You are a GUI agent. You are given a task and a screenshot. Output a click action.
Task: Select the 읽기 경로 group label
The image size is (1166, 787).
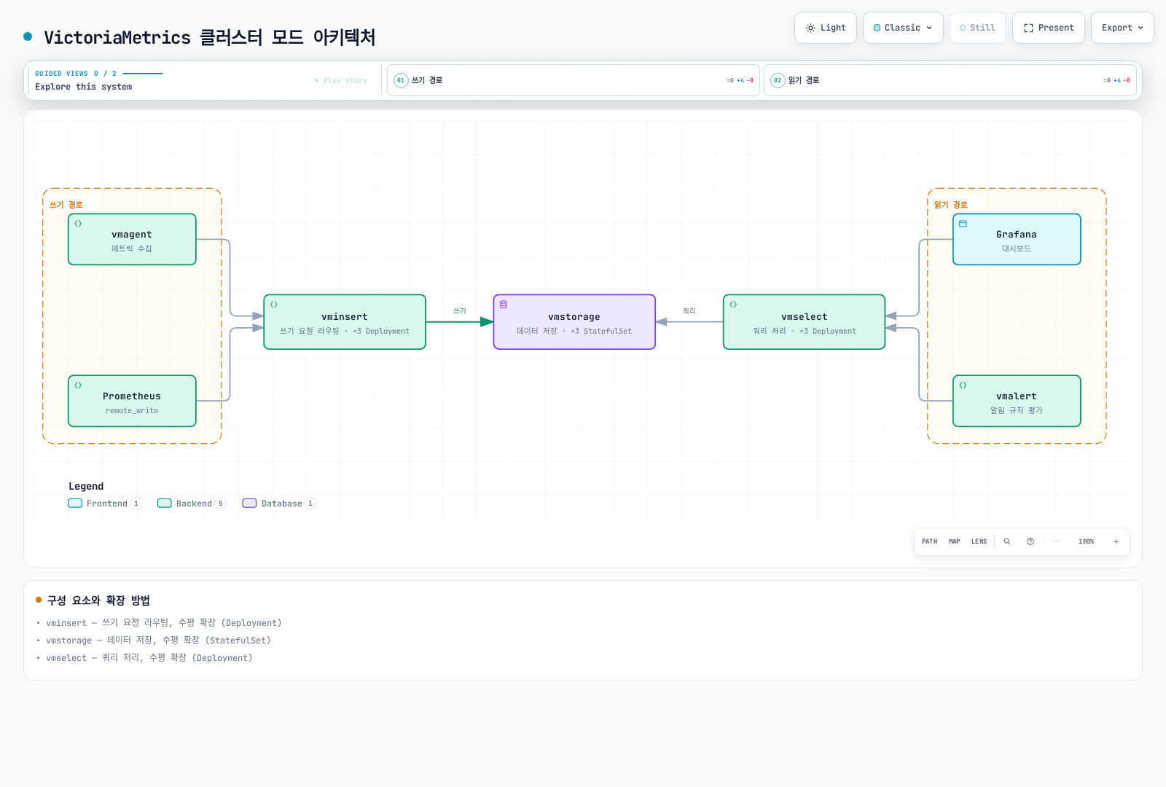pos(951,205)
